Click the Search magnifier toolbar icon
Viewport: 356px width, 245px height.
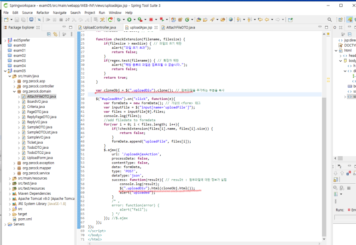[x=330, y=20]
